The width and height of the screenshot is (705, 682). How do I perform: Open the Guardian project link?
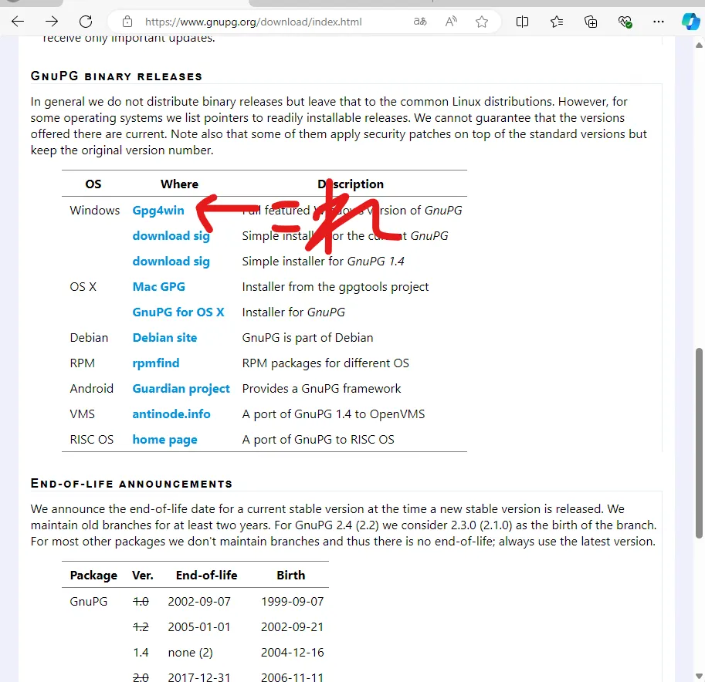pos(181,389)
